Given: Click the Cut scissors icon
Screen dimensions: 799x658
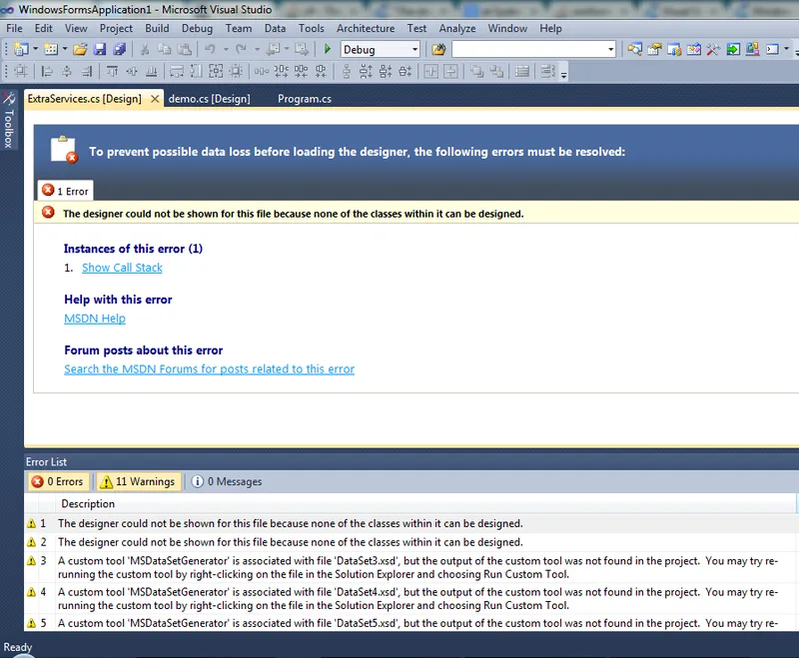Looking at the screenshot, I should [145, 49].
